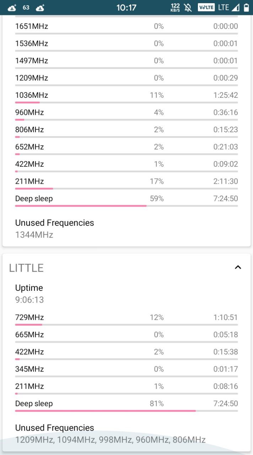The width and height of the screenshot is (253, 455).
Task: Tap the LITTLE Uptime 9:06:13 entry
Action: pos(29,294)
